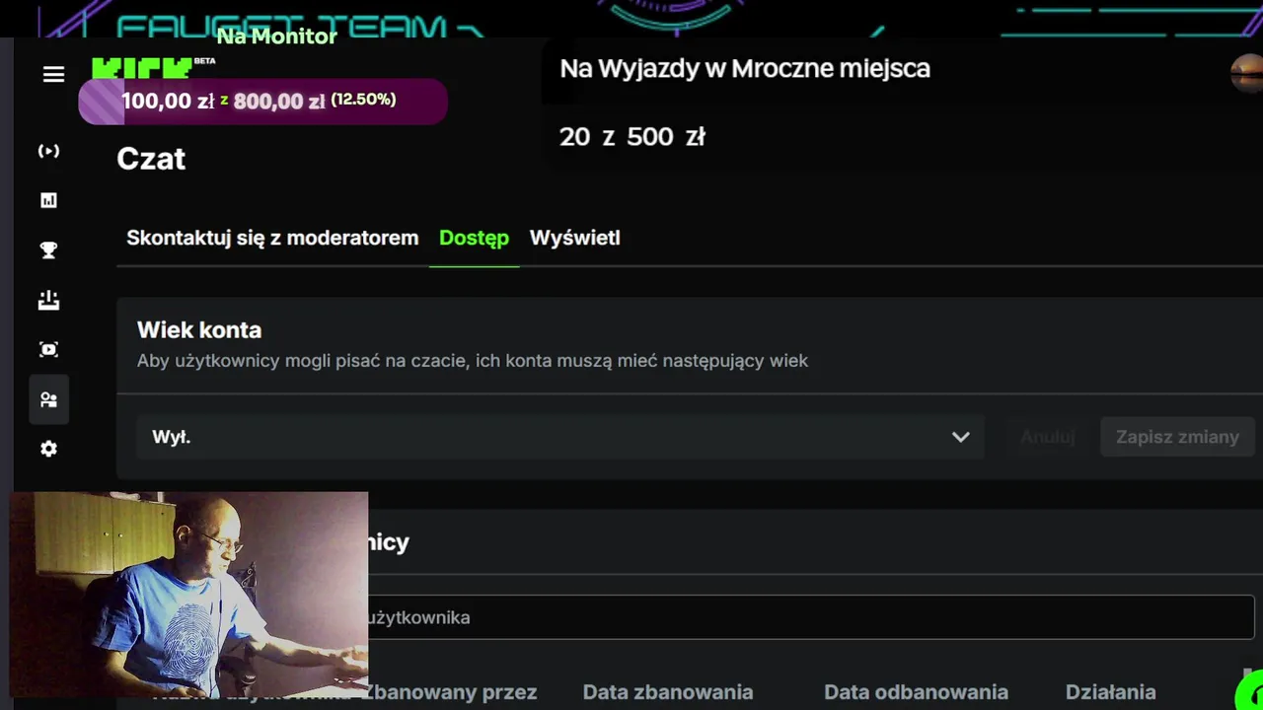Click the Na Wyjazdy w Mroczne miejsca text
Image resolution: width=1263 pixels, height=710 pixels.
click(x=745, y=69)
